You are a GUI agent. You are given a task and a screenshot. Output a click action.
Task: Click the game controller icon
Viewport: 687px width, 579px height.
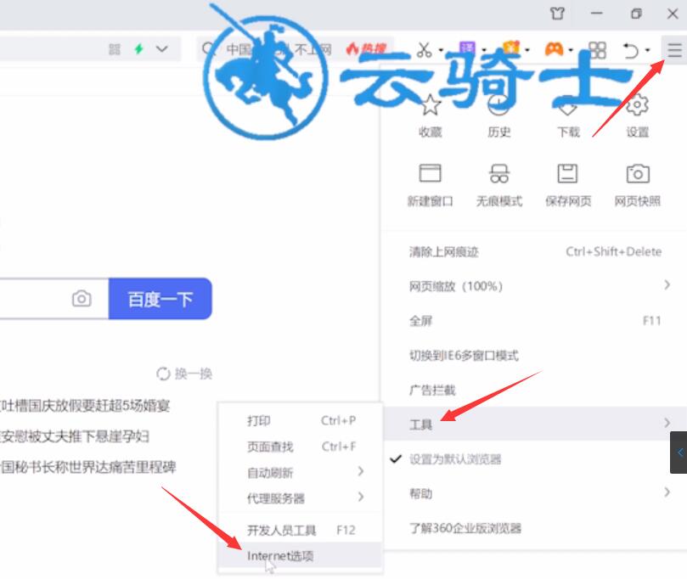click(x=554, y=48)
